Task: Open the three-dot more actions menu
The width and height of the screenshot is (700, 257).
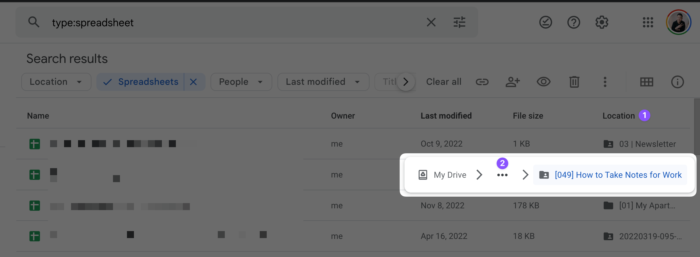Action: tap(605, 82)
